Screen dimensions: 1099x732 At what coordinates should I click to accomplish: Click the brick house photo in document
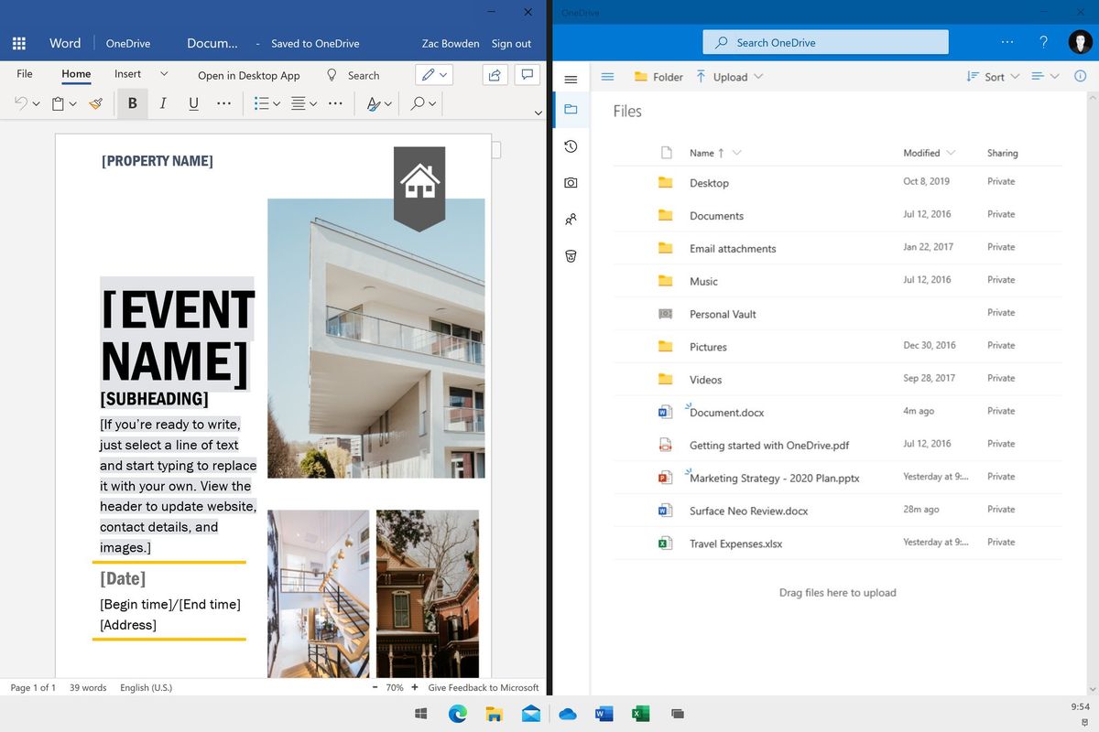(428, 594)
